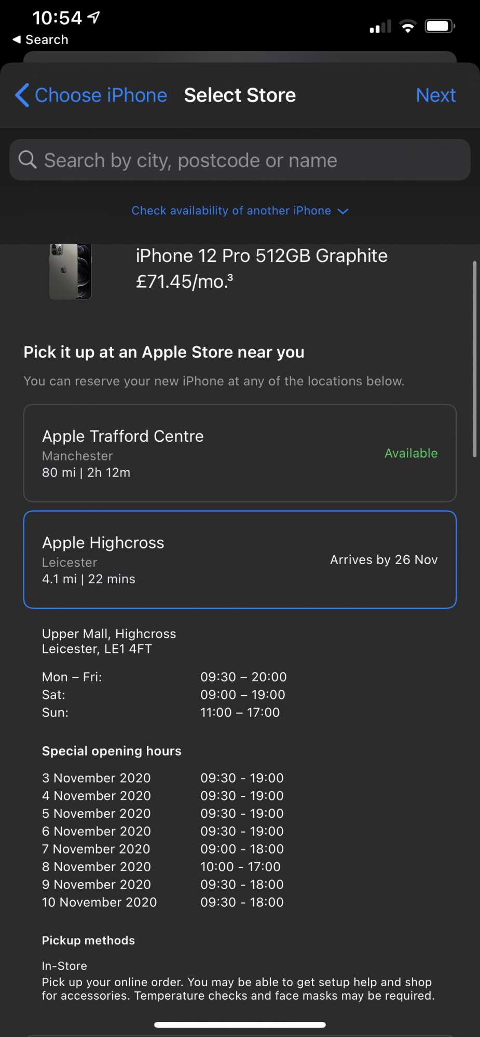Screen dimensions: 480x1037
Task: Tap the Search back arrow in status bar
Action: point(17,39)
